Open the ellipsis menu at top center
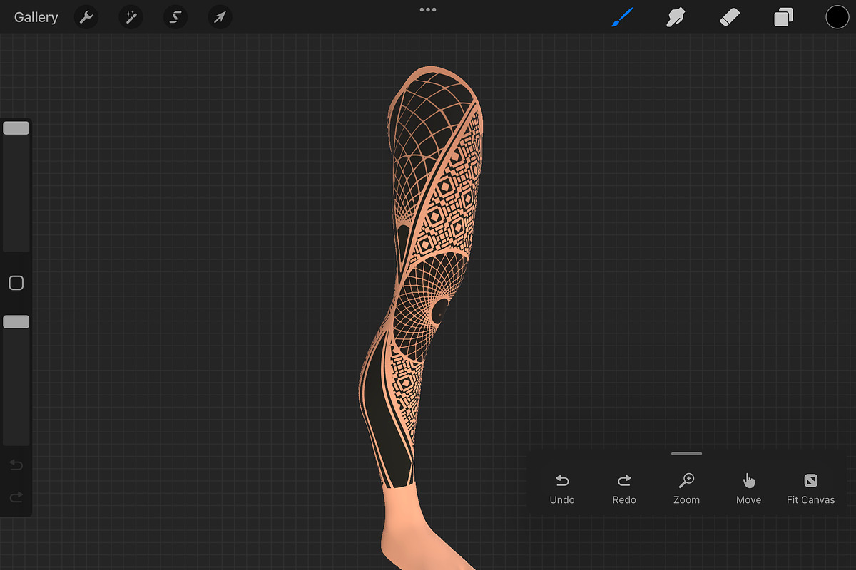856x570 pixels. point(428,9)
